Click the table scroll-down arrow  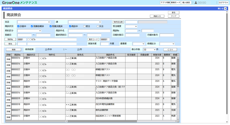coord(178,119)
